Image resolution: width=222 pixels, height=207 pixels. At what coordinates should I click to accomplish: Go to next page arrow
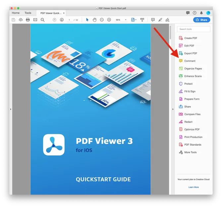click(x=62, y=20)
